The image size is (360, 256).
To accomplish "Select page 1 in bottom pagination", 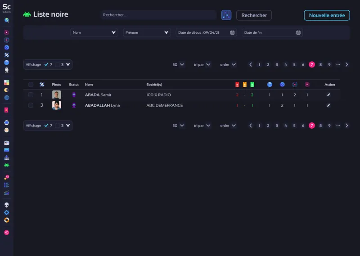I will 259,126.
